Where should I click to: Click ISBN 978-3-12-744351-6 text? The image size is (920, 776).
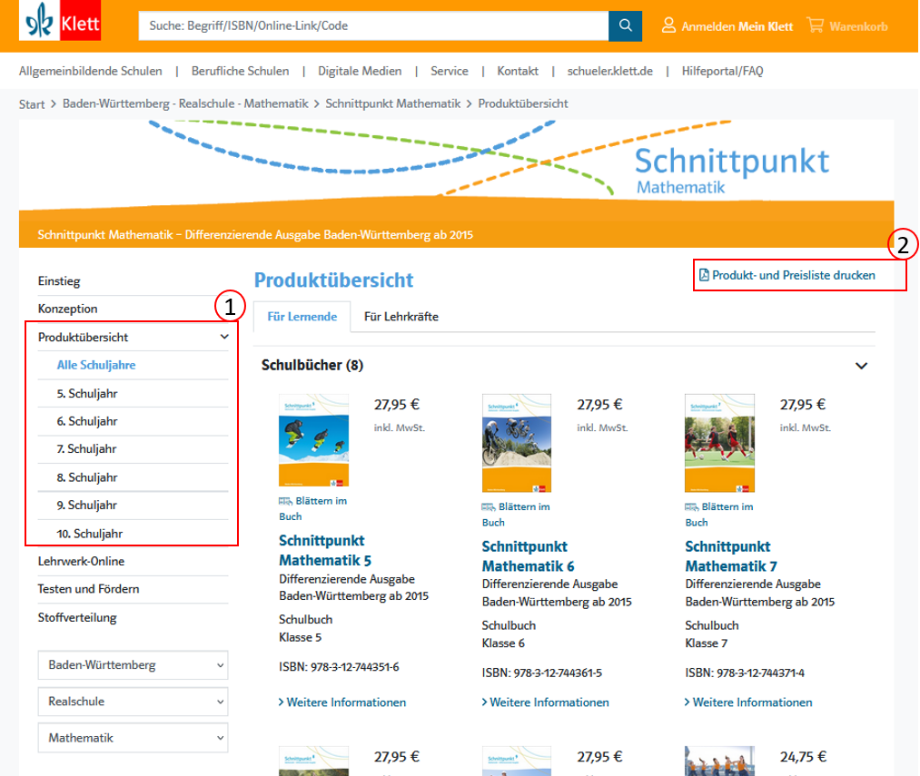339,667
